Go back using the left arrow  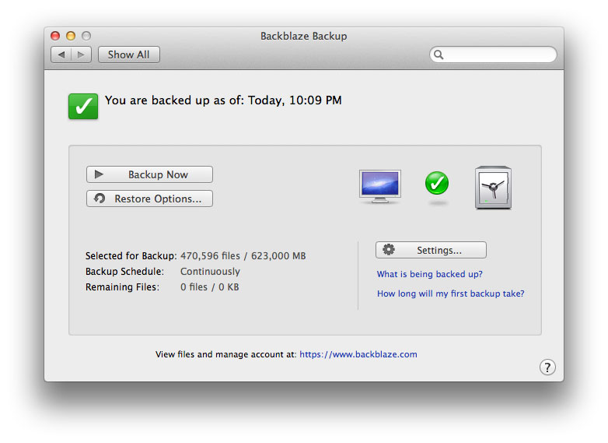pos(61,54)
